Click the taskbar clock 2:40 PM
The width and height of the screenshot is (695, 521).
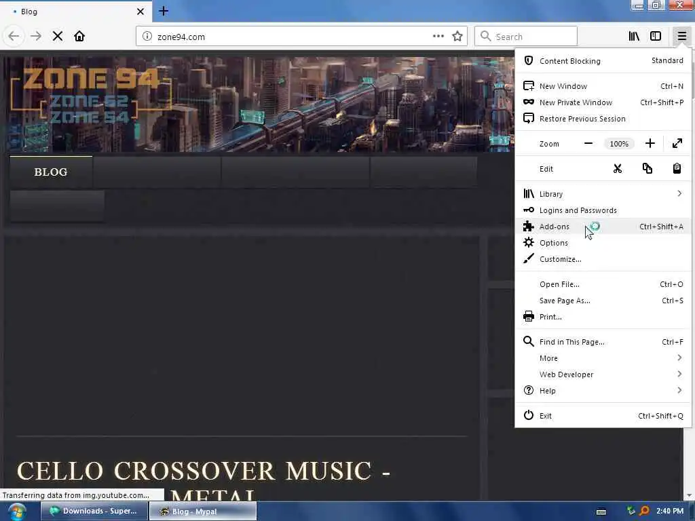670,511
